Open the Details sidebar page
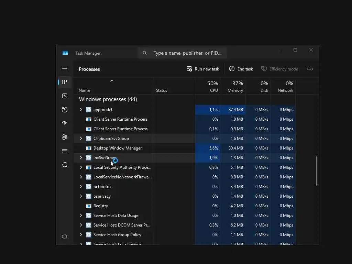The image size is (352, 264). [x=65, y=151]
